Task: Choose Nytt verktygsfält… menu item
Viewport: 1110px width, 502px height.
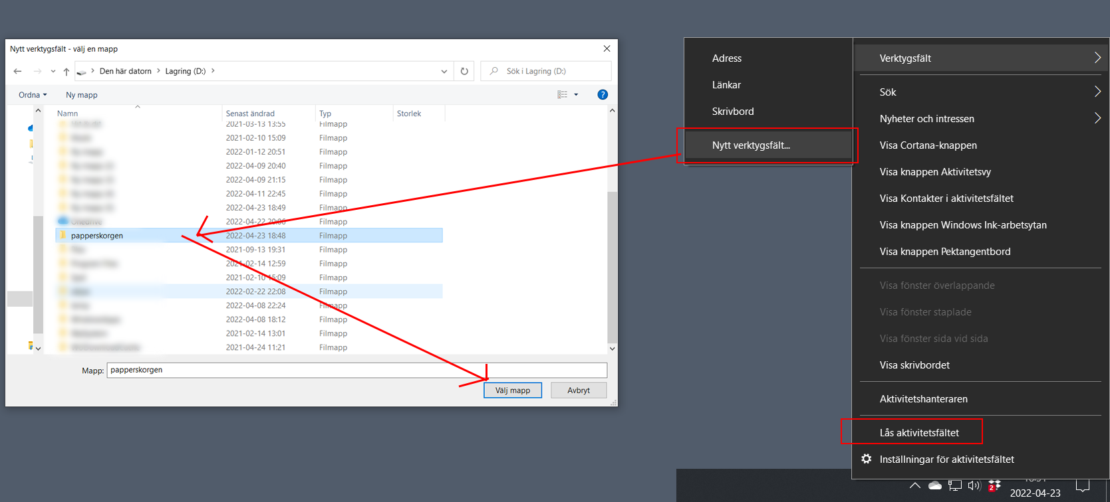Action: coord(768,145)
